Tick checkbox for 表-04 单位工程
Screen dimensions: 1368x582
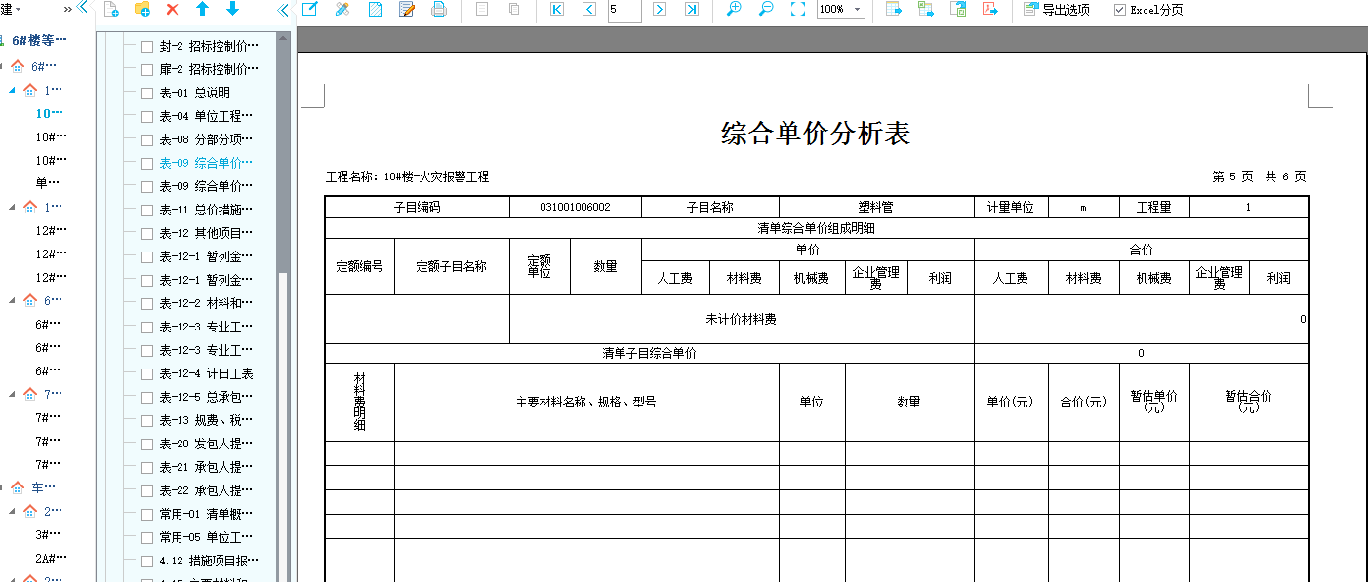click(x=147, y=116)
